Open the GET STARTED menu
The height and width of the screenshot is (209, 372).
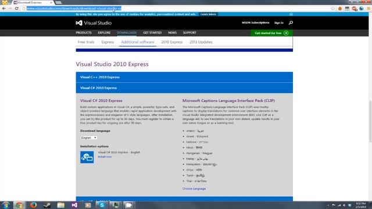click(152, 33)
